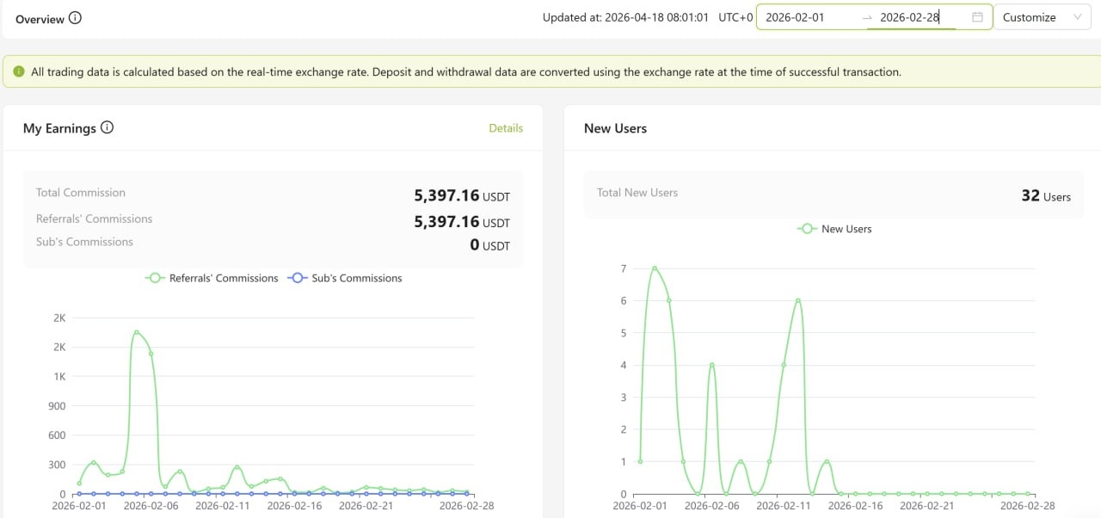Toggle the New Users legend series
The height and width of the screenshot is (518, 1101).
coord(834,229)
